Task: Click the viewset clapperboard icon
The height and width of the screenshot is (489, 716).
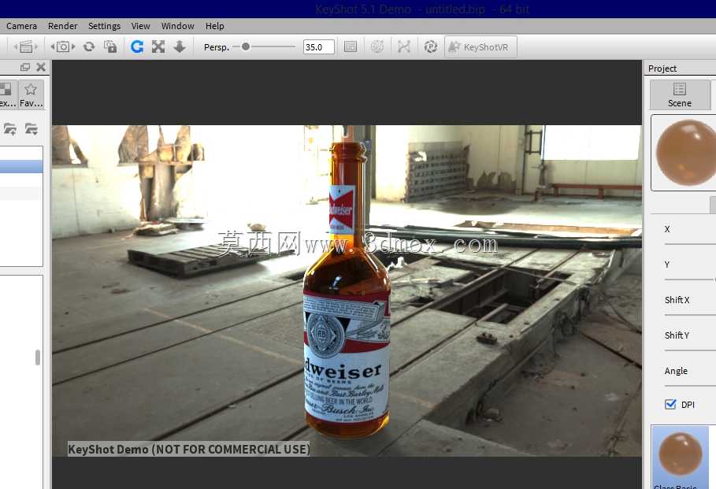Action: click(x=25, y=46)
